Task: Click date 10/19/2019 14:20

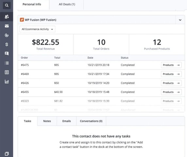Action: [x=98, y=83]
